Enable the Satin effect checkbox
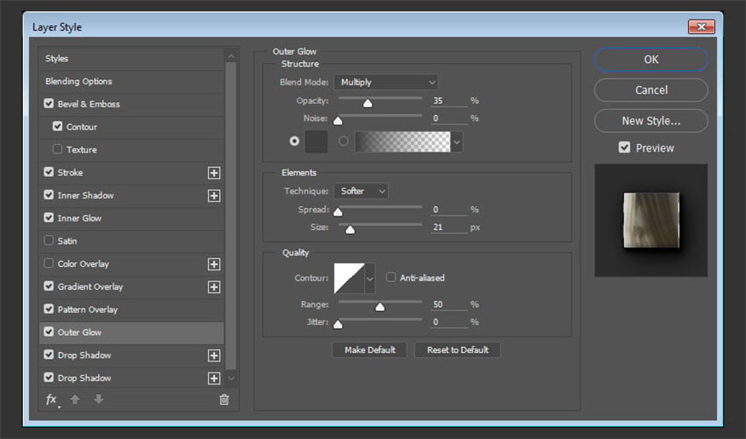 tap(49, 241)
